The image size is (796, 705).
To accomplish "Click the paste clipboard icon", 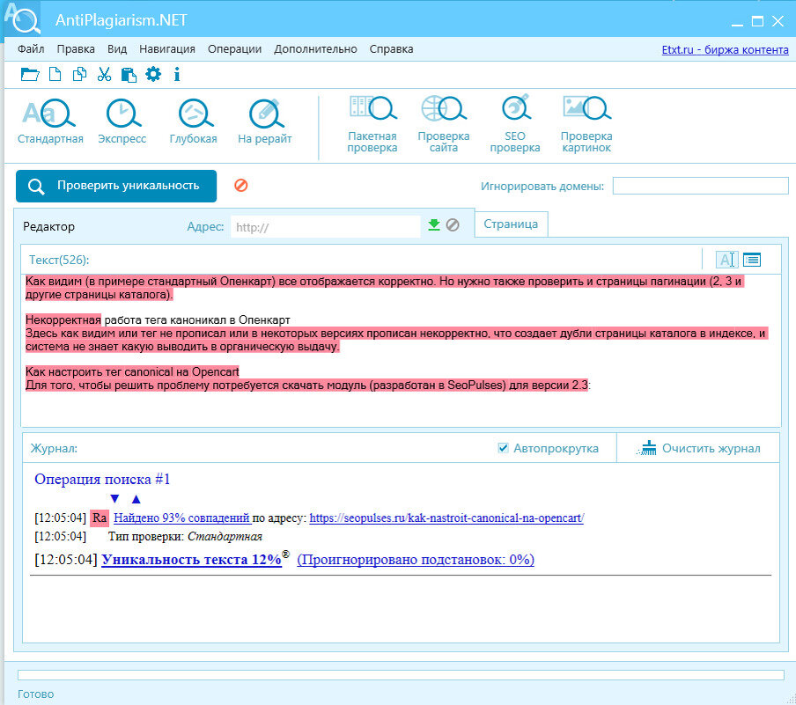I will (129, 75).
